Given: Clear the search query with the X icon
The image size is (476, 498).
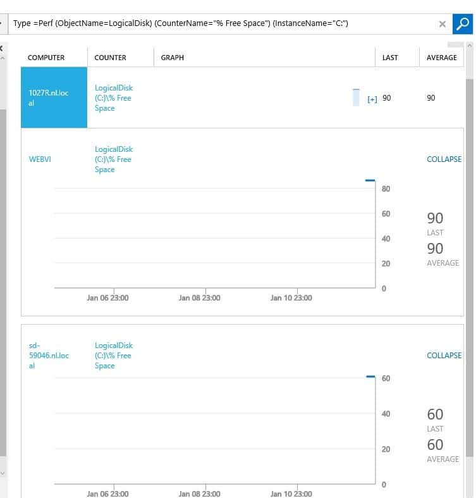Looking at the screenshot, I should (x=442, y=24).
